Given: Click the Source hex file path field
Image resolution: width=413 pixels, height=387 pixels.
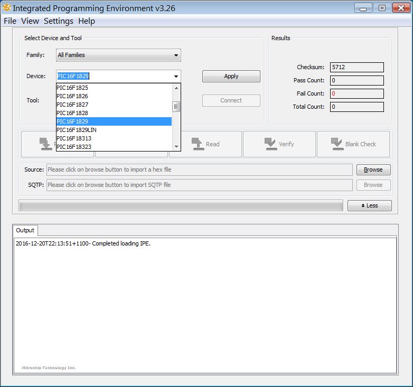Looking at the screenshot, I should coord(199,169).
